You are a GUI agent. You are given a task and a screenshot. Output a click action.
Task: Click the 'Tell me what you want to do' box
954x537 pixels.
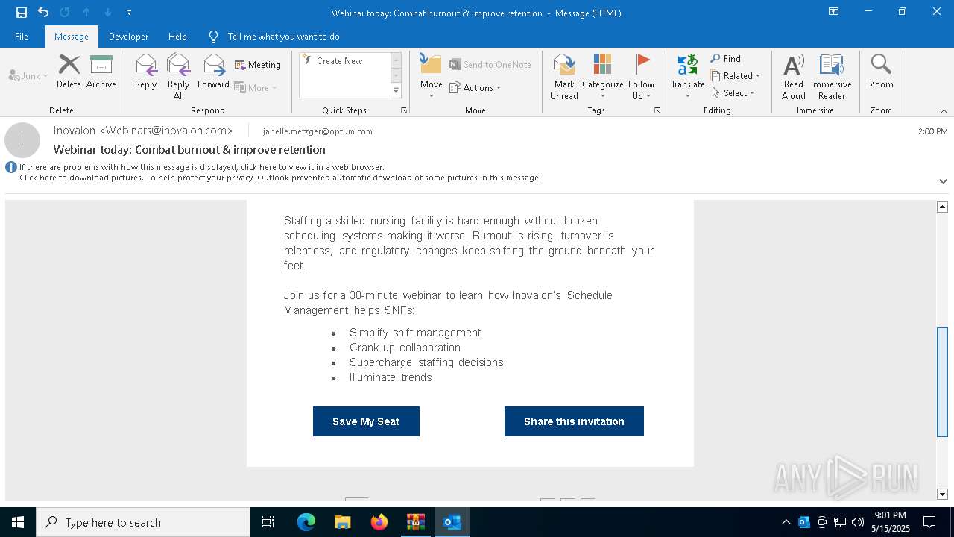coord(283,36)
